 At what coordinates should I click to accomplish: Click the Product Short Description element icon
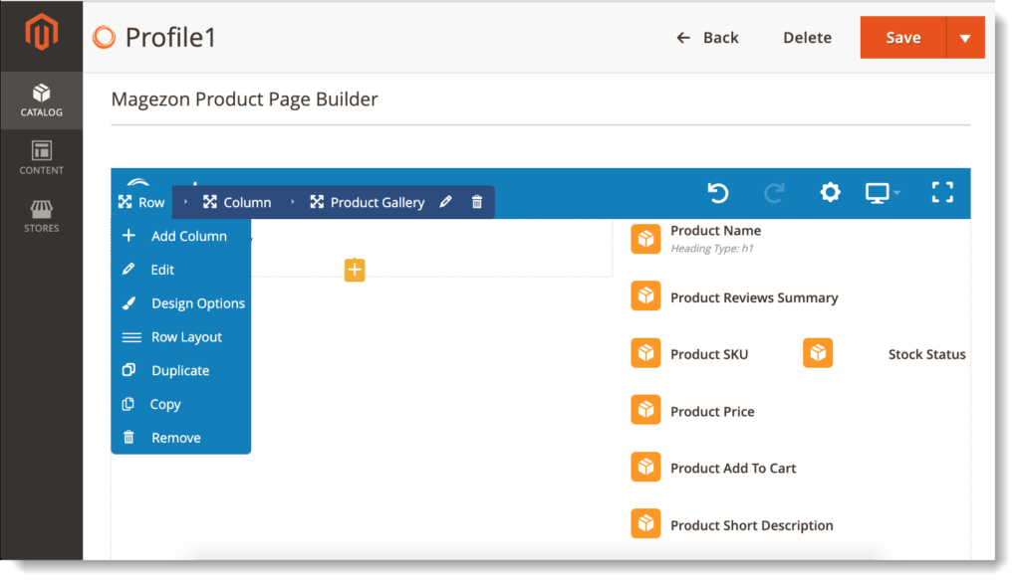click(645, 524)
